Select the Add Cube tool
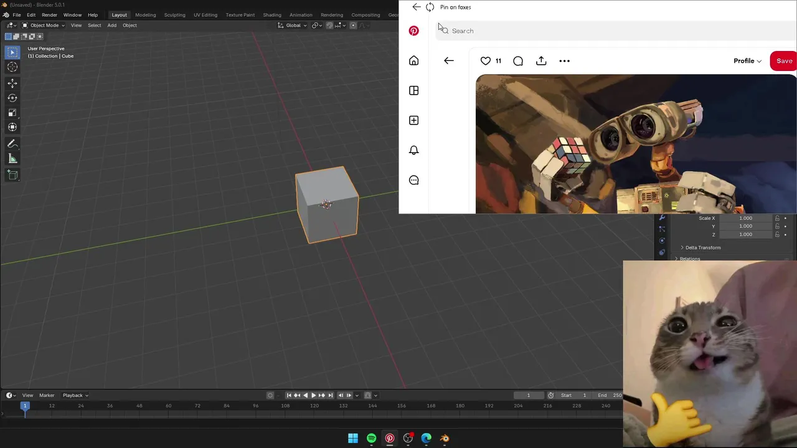Image resolution: width=797 pixels, height=448 pixels. [12, 175]
